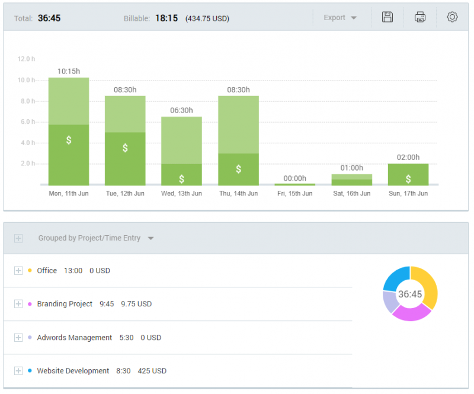
Task: Select the bar for Mon, 11th Jun
Action: pos(68,130)
